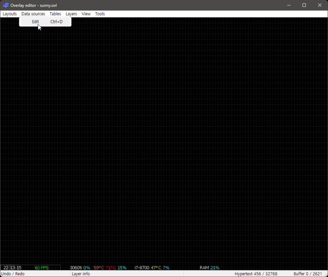
Task: Select the i7-8700 CPU label
Action: [x=142, y=267]
